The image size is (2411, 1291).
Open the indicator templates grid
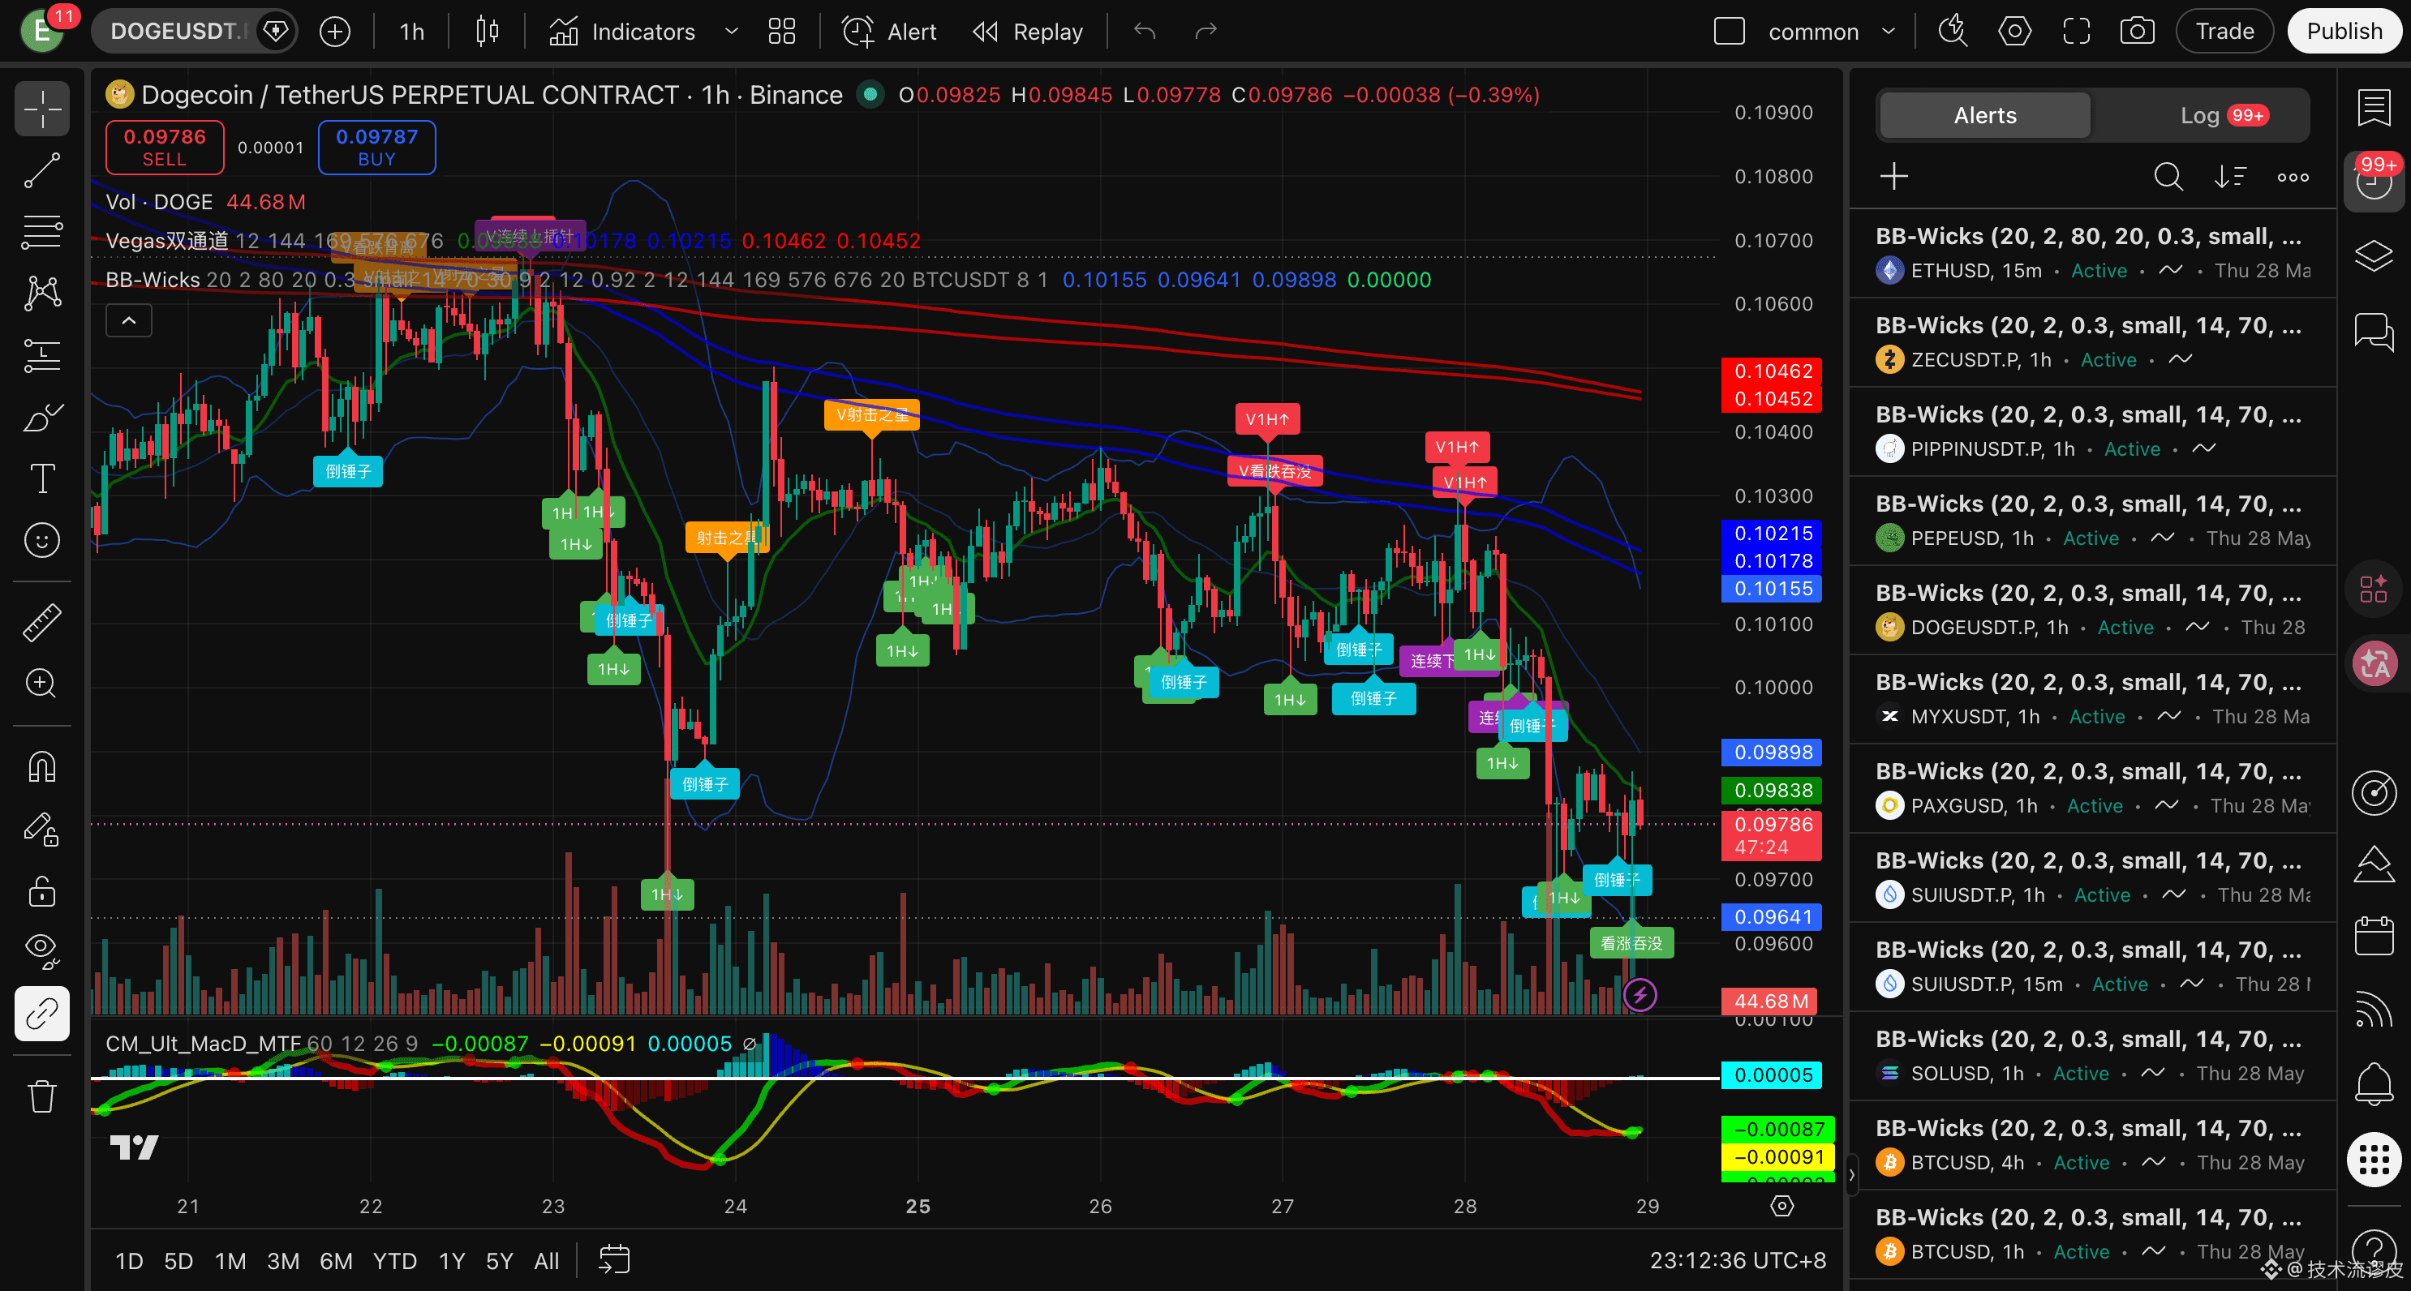tap(781, 32)
